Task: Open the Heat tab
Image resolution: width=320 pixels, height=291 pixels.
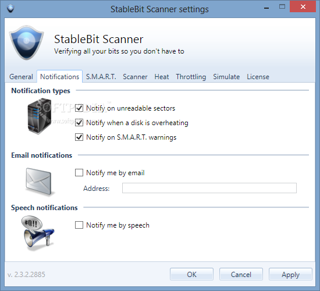Action: (x=162, y=77)
